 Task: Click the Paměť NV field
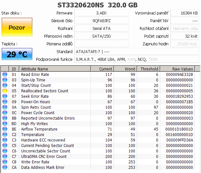click(x=185, y=21)
